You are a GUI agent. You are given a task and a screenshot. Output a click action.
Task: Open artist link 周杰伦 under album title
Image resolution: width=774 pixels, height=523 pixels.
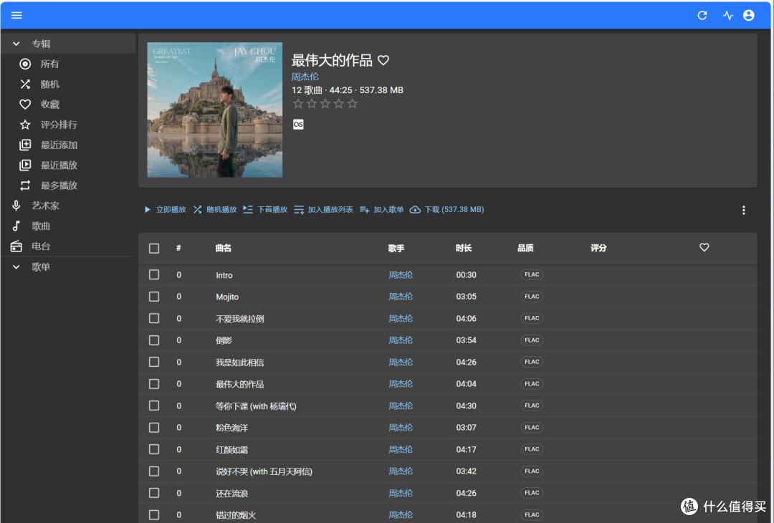(x=305, y=77)
